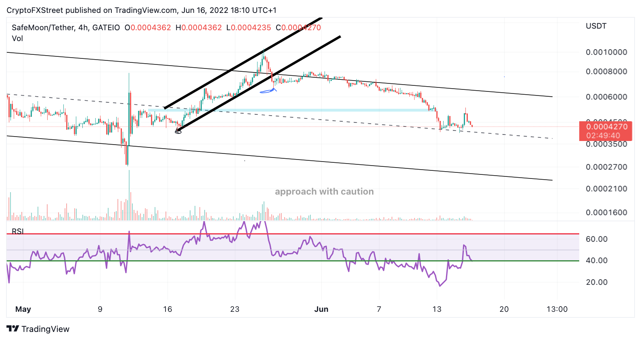
Task: Click the 0.0010000 price axis label
Action: pyautogui.click(x=606, y=52)
